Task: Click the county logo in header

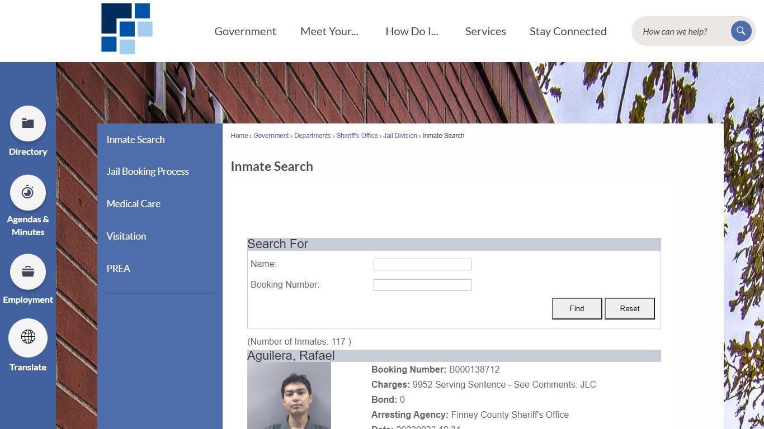Action: point(127,28)
